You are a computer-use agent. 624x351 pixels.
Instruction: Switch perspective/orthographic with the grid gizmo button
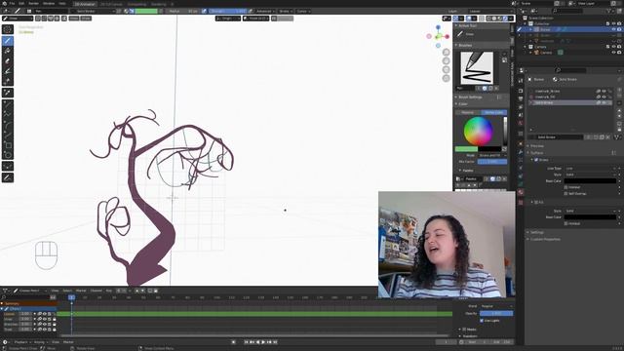click(447, 78)
